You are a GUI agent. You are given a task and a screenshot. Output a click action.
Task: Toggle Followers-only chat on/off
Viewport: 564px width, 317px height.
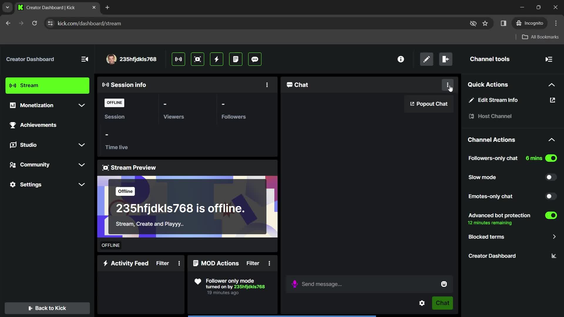(551, 158)
